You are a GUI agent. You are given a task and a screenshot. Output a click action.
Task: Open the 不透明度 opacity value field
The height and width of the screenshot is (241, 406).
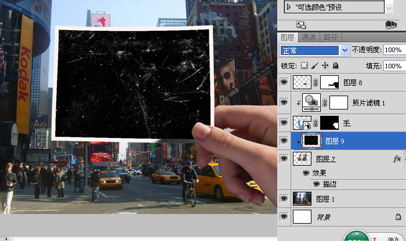(394, 50)
